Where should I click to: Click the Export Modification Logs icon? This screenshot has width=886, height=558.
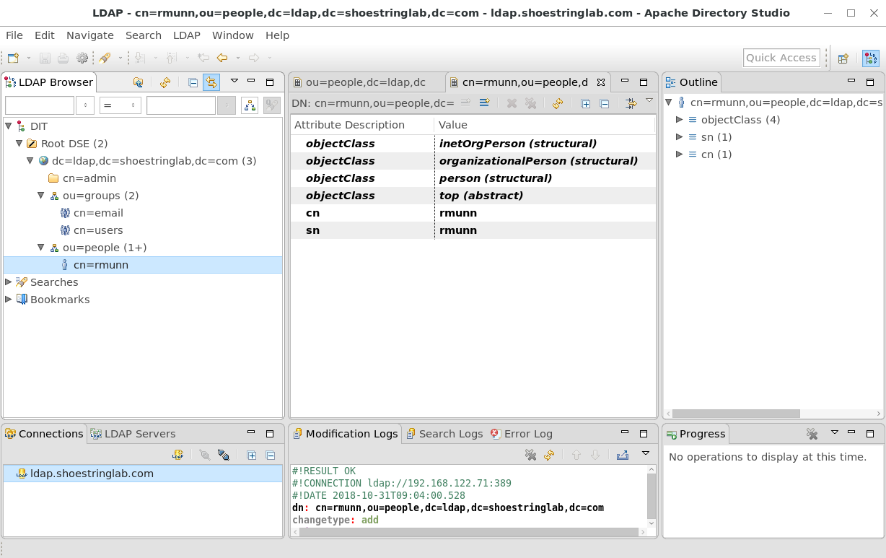(623, 455)
